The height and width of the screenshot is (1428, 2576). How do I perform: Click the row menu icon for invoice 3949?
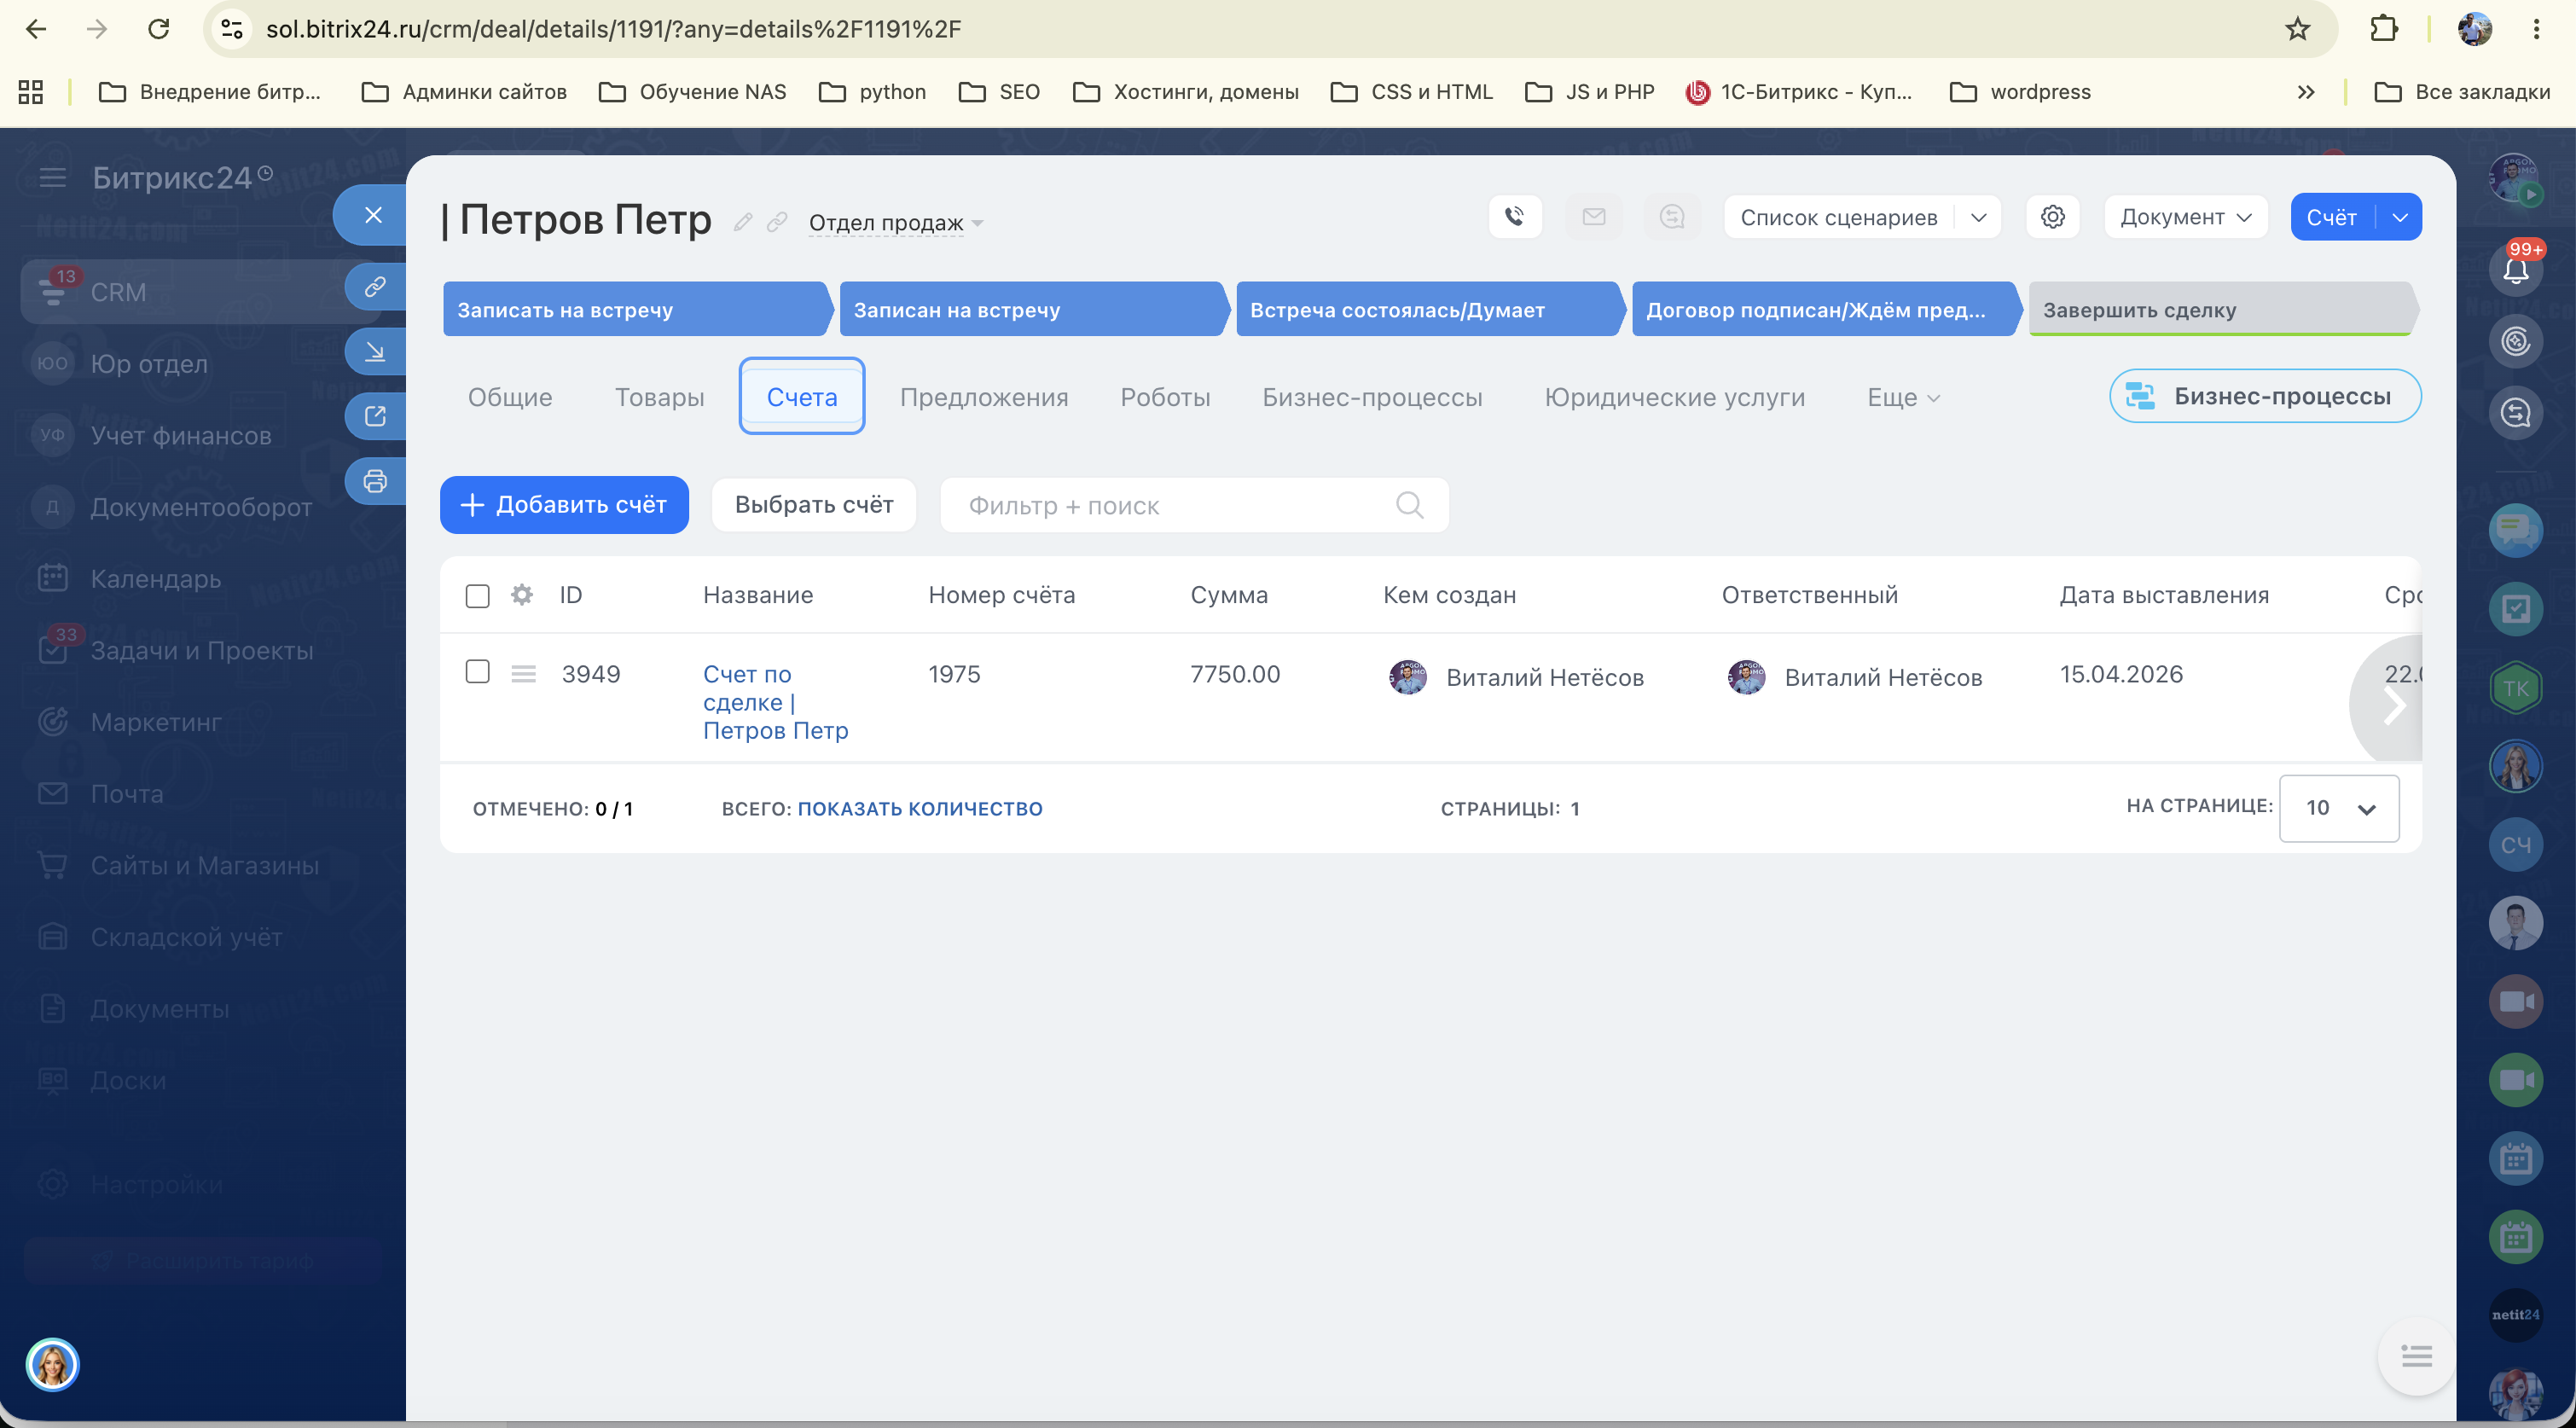click(523, 674)
